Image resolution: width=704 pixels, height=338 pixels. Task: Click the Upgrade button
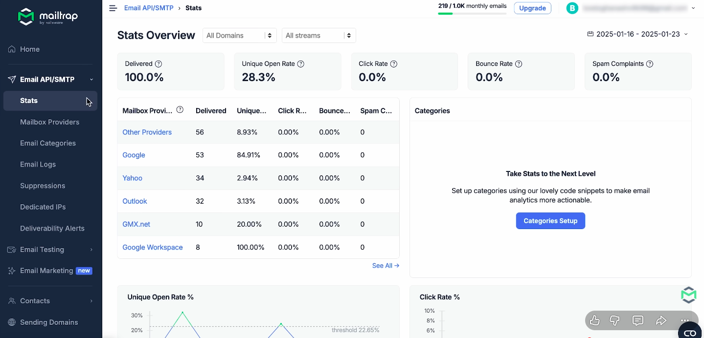click(532, 8)
